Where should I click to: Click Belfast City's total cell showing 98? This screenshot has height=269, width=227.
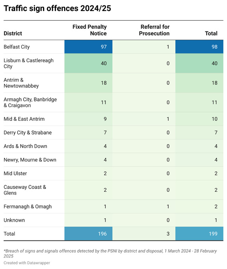coord(200,47)
